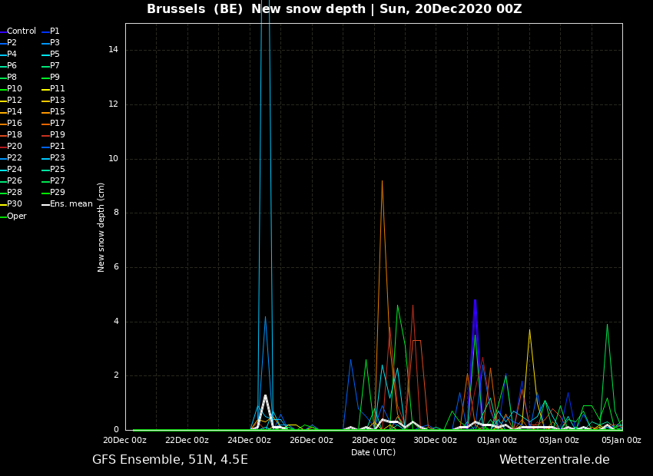Select the P9 legend entry

(51, 77)
